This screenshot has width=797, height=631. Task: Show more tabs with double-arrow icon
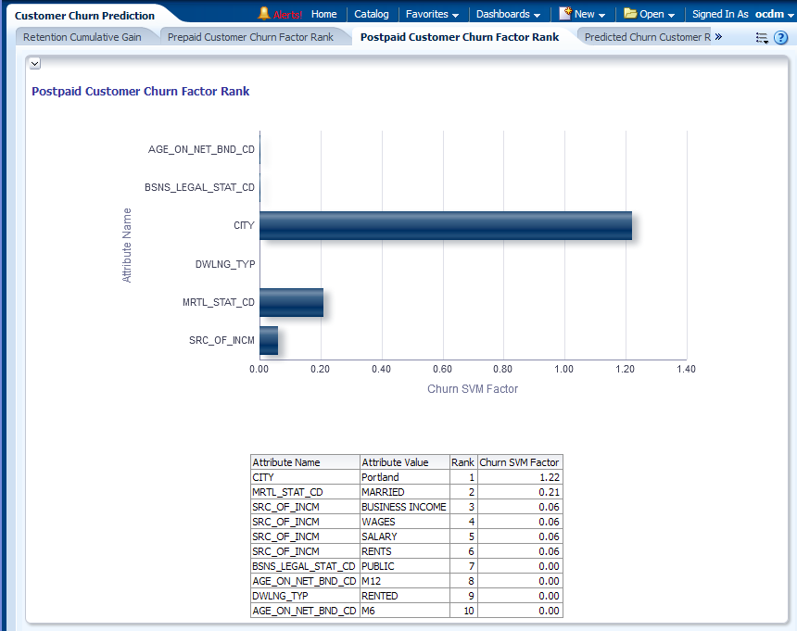[x=718, y=37]
